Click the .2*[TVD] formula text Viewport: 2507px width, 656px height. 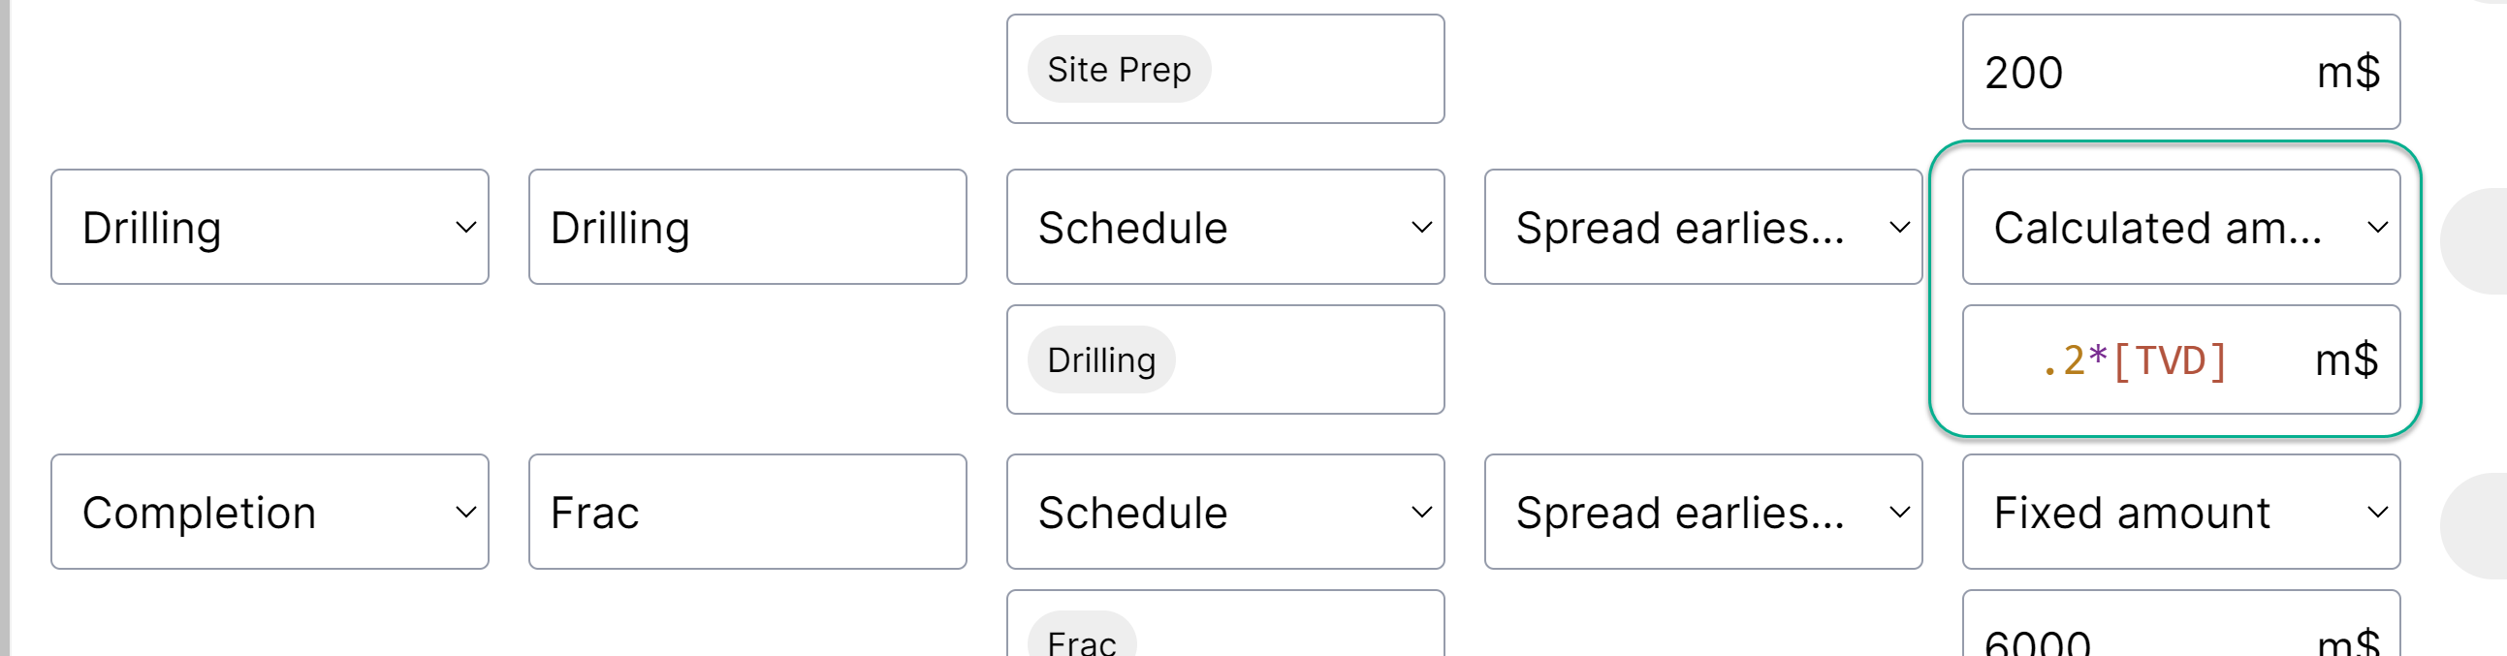[x=2134, y=360]
